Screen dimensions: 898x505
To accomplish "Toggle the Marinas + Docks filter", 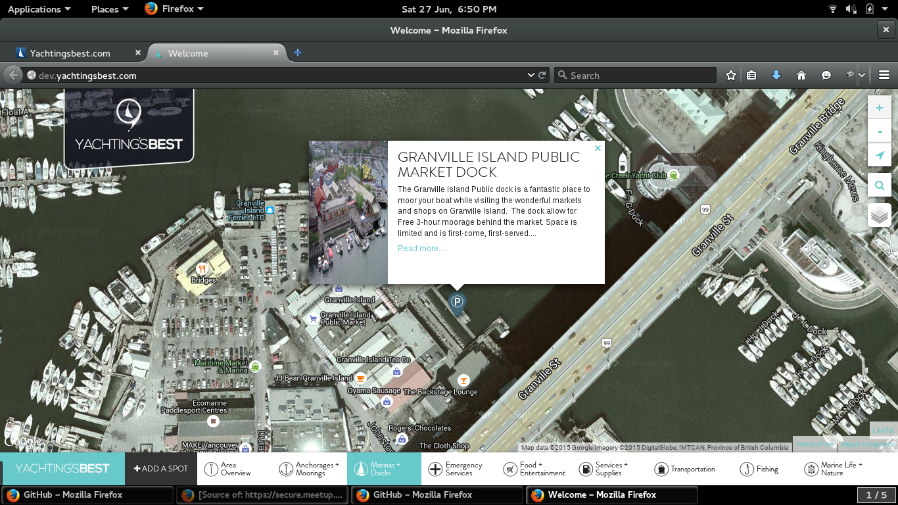I will [384, 469].
